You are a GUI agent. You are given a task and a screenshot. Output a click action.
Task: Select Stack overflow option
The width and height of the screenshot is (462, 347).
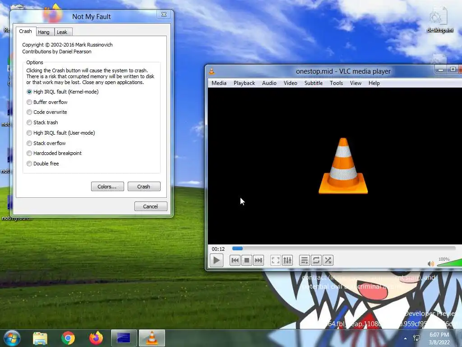46,143
